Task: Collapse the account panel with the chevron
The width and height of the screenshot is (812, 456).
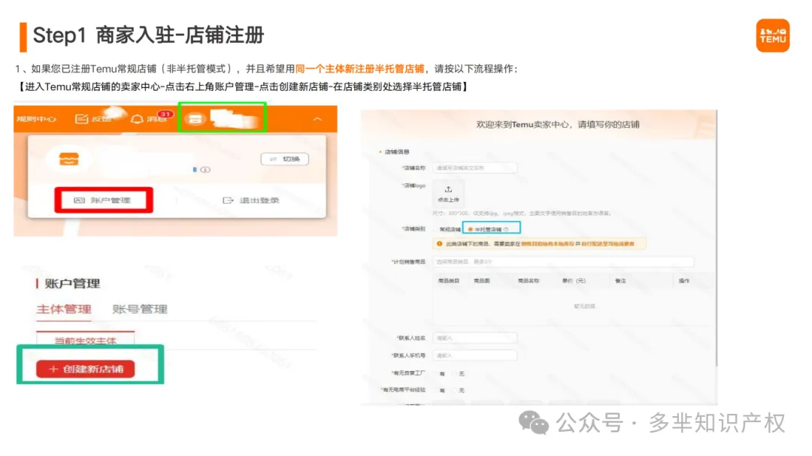Action: (317, 119)
